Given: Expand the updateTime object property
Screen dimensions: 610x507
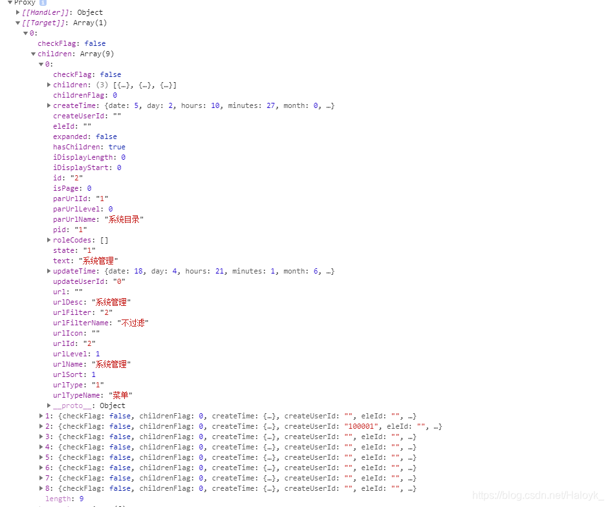Looking at the screenshot, I should (x=49, y=271).
